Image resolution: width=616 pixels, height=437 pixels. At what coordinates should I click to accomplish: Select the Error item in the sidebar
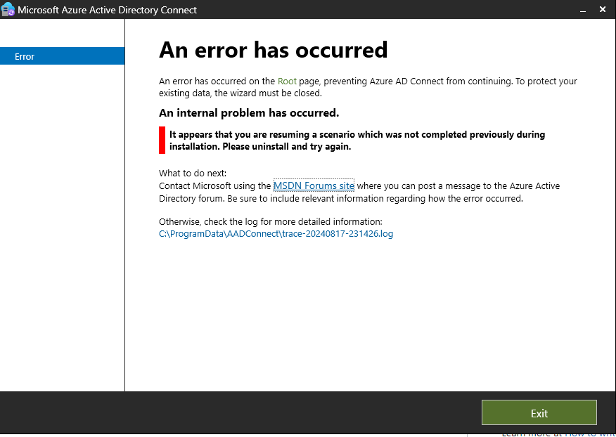coord(63,56)
